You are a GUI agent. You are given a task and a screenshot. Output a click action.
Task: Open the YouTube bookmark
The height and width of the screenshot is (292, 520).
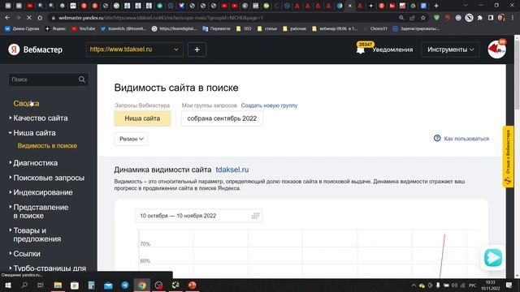click(84, 28)
